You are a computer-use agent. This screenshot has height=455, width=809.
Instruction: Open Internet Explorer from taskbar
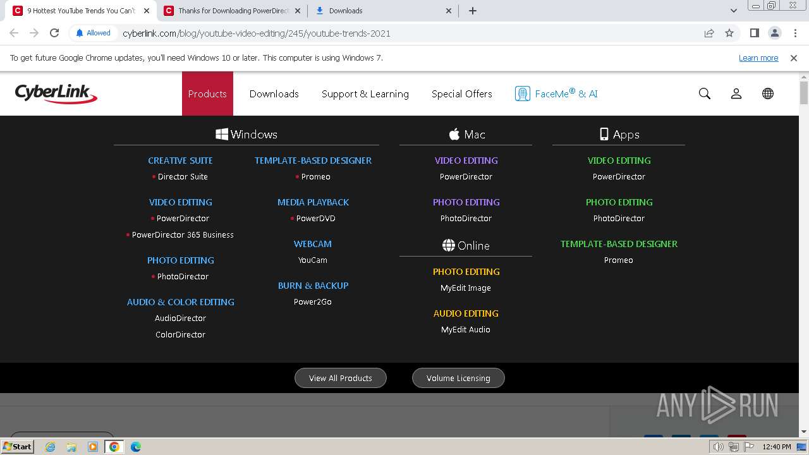click(x=50, y=447)
